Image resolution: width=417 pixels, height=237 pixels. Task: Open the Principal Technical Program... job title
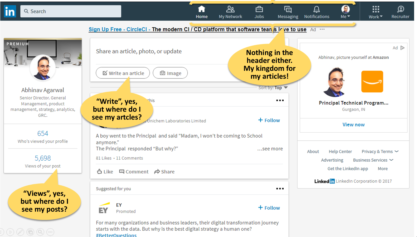click(353, 103)
